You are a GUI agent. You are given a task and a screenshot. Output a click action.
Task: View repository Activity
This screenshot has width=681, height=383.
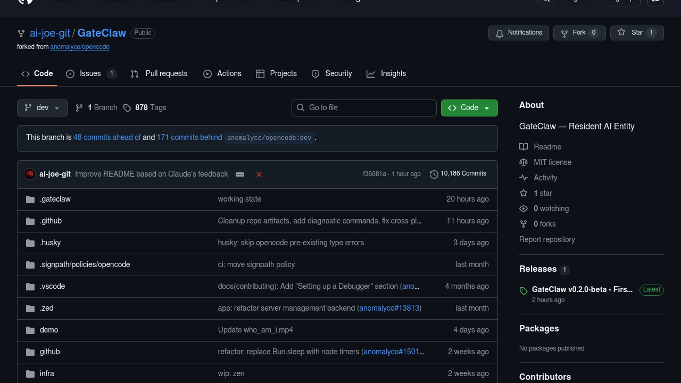pyautogui.click(x=545, y=178)
